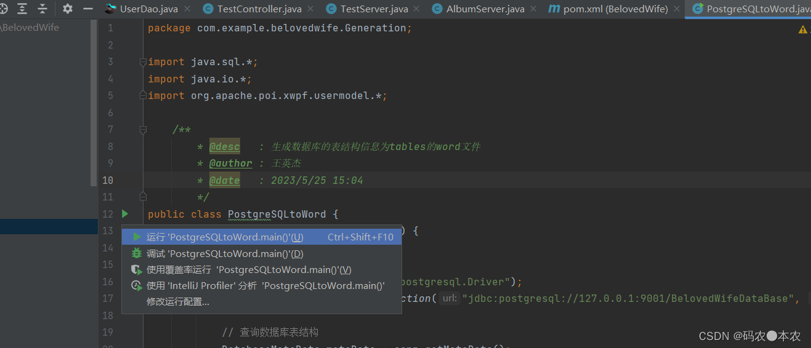Collapse the import block fold marker on line 3
The width and height of the screenshot is (811, 348).
coord(143,62)
